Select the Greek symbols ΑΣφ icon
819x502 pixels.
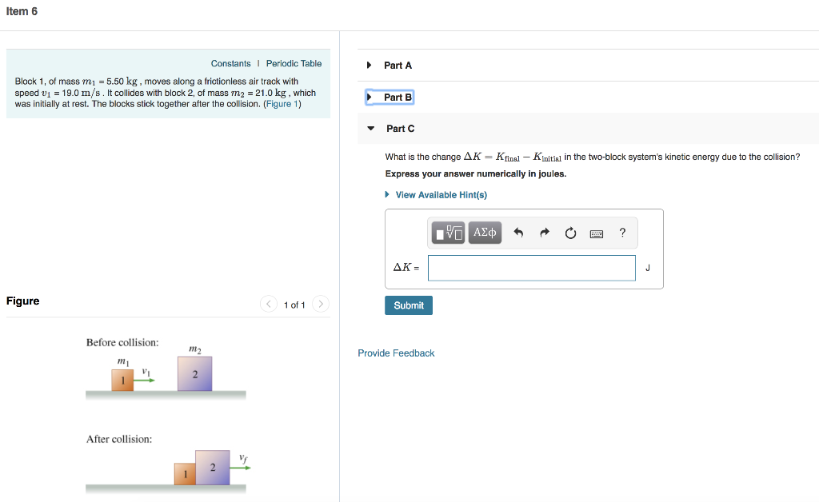485,233
